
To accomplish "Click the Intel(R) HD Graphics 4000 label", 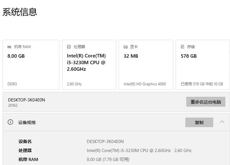I will (145, 84).
